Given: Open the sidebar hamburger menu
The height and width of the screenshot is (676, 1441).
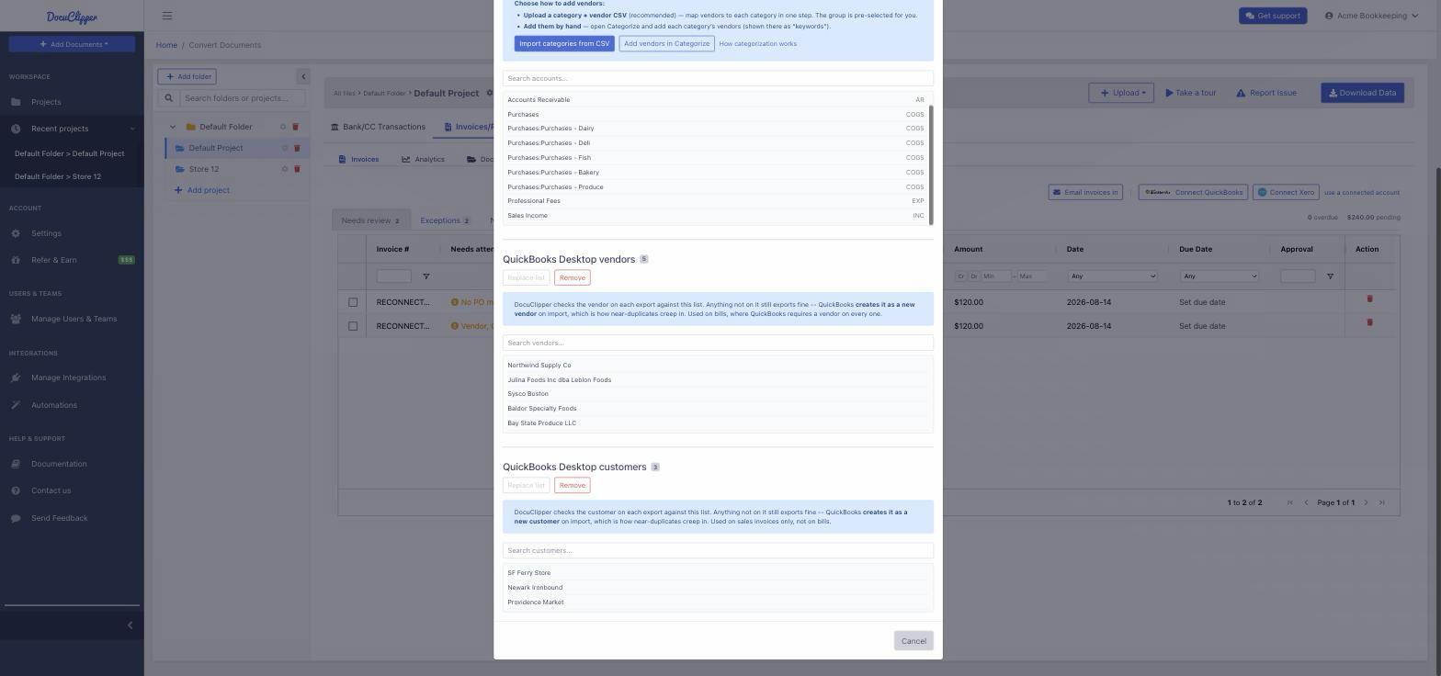Looking at the screenshot, I should (x=167, y=16).
